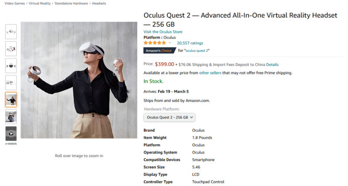Screen dimensions: 348x186
Task: Expand the star rating breakdown chevron
Action: coord(170,43)
